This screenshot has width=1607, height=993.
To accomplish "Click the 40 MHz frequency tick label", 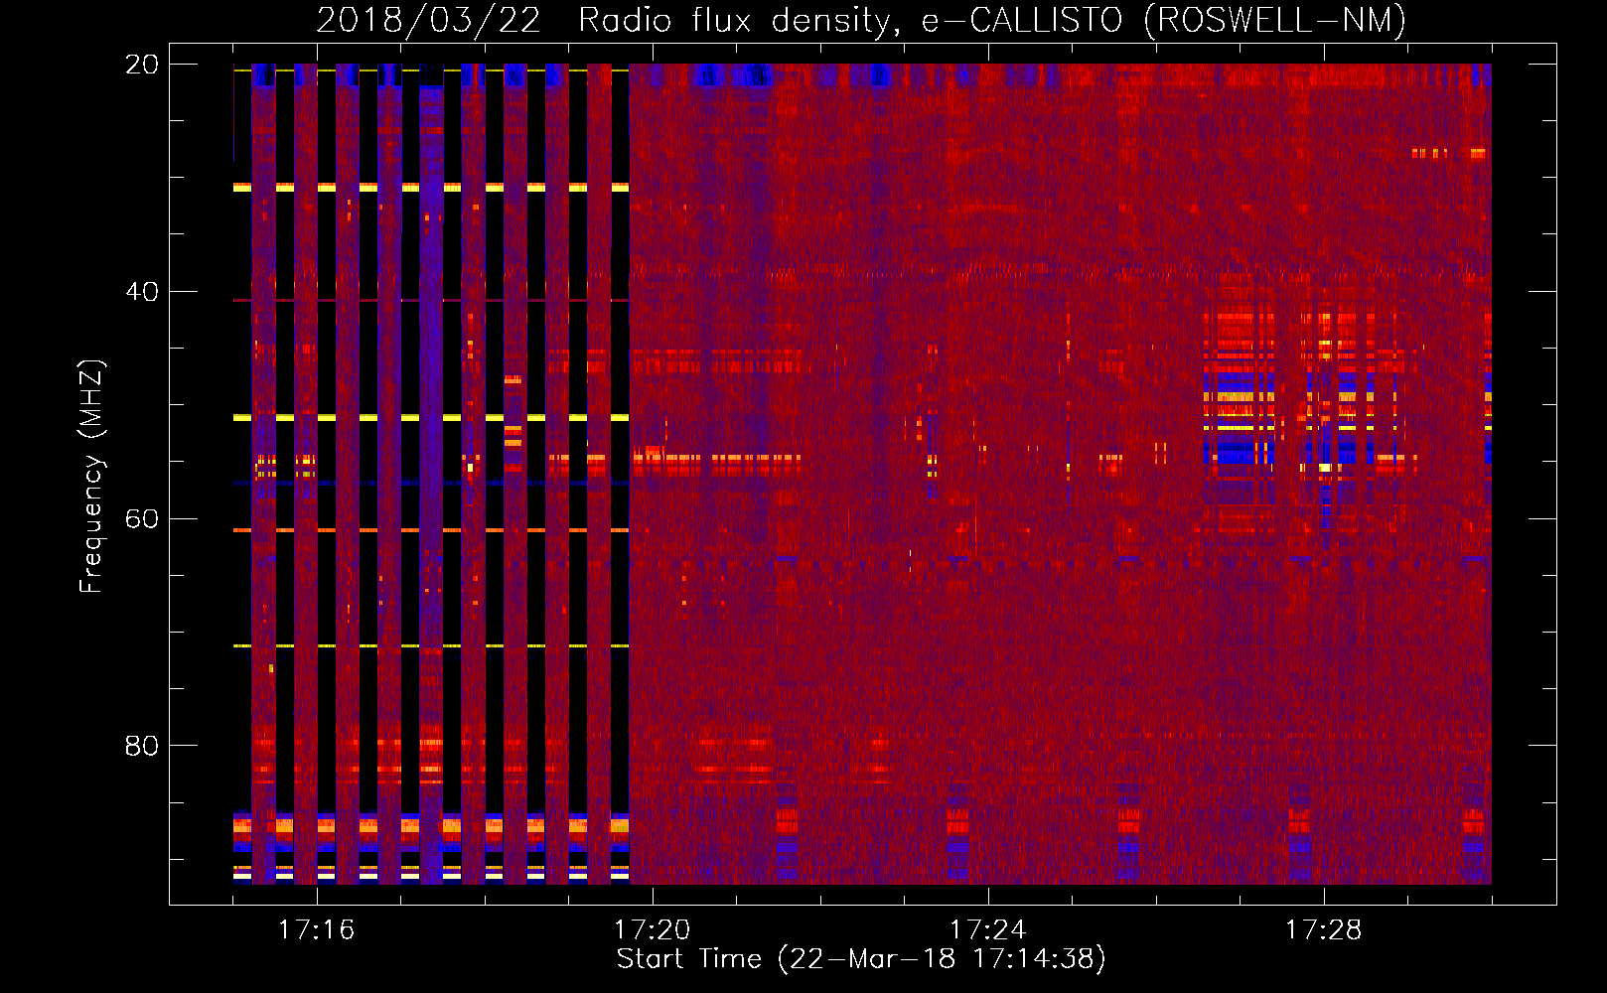I will (x=141, y=292).
